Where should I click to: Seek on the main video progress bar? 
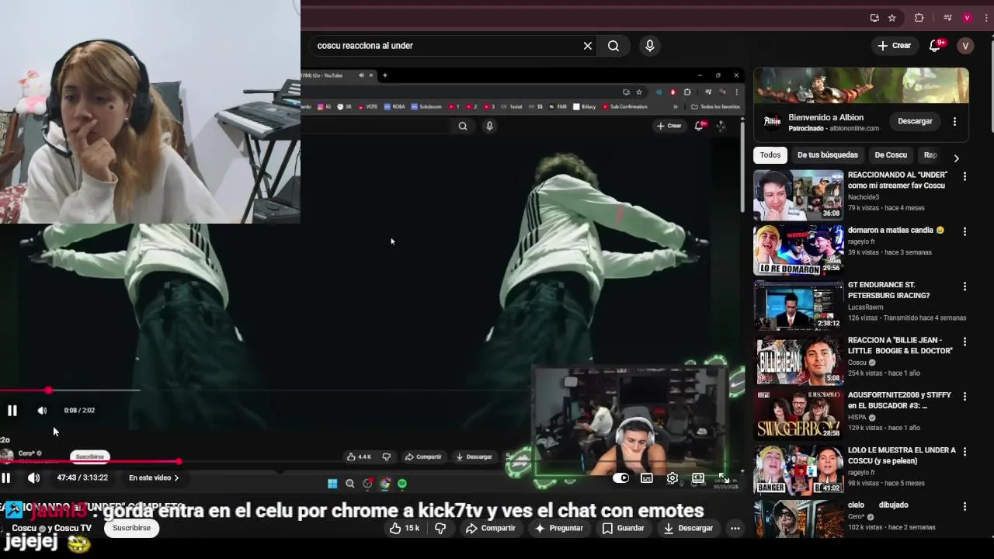click(373, 462)
